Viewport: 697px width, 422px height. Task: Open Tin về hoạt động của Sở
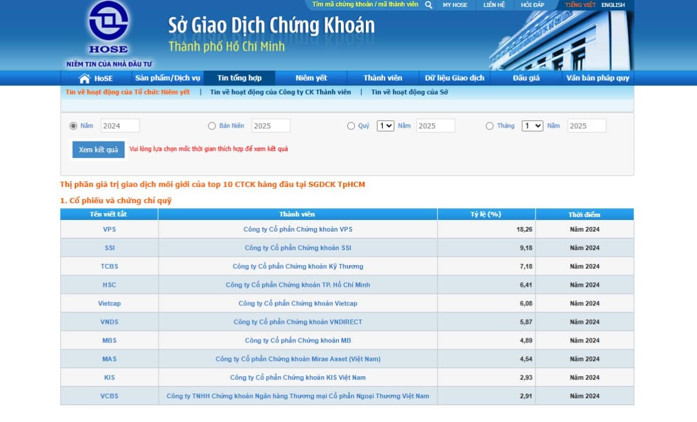point(409,92)
